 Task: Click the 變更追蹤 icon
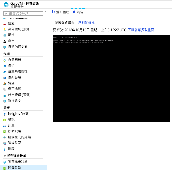pyautogui.click(x=5, y=90)
